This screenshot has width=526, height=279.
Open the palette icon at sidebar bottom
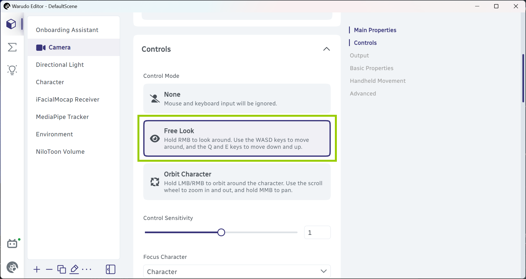tap(12, 267)
